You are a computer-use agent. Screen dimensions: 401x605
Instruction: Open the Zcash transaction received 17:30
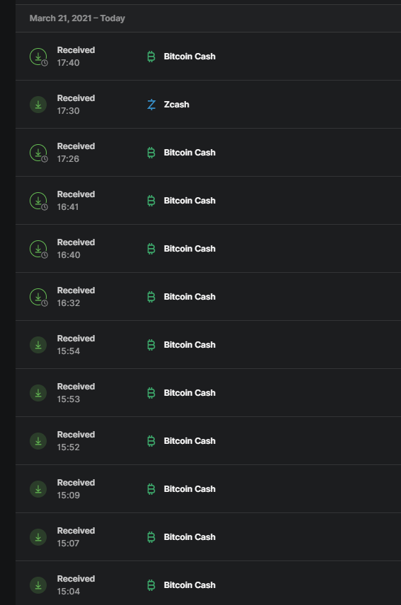208,105
